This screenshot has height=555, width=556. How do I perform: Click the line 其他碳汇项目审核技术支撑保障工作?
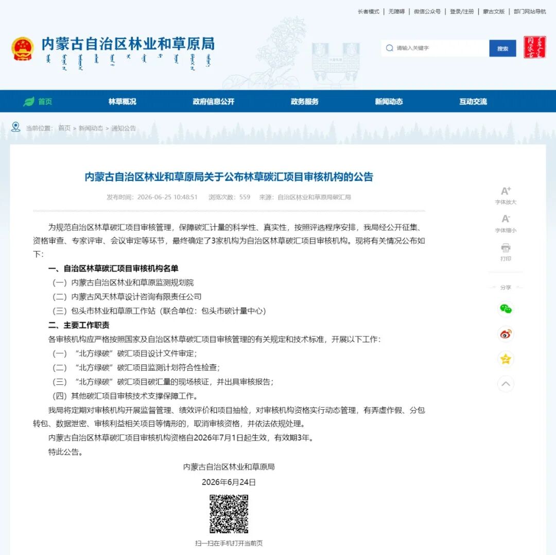point(134,396)
